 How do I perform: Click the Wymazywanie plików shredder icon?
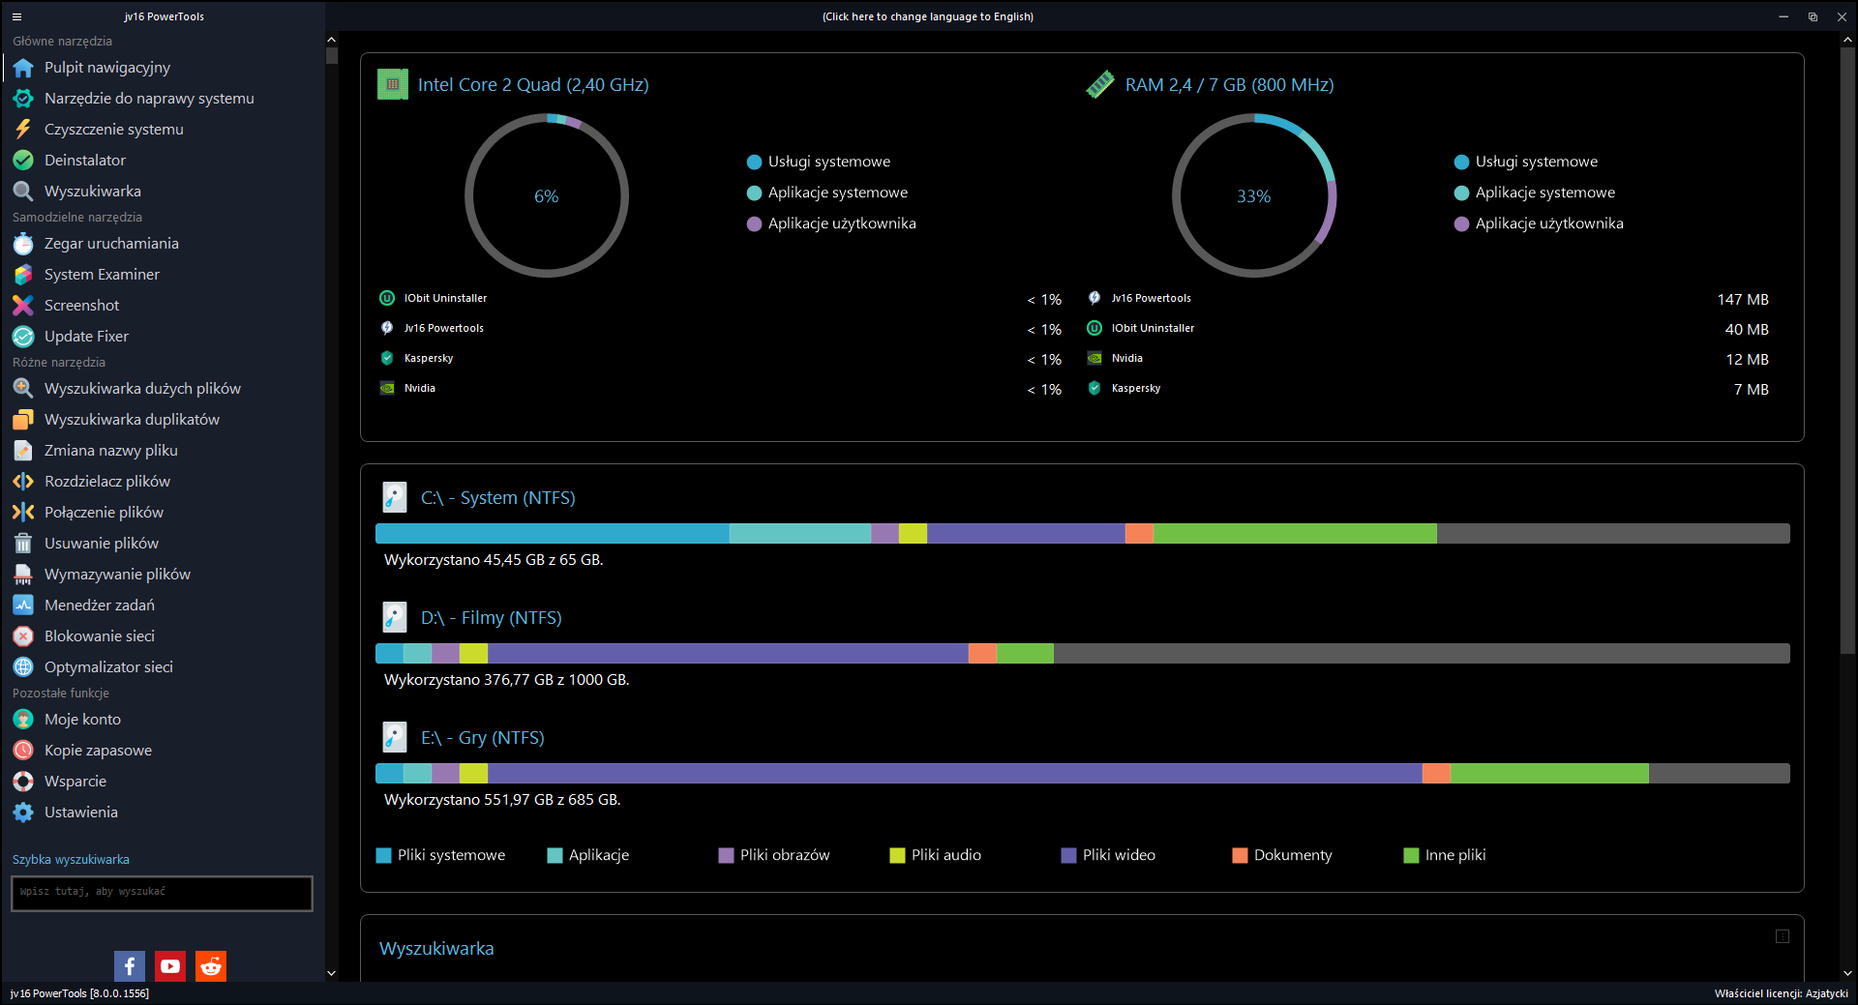(23, 575)
